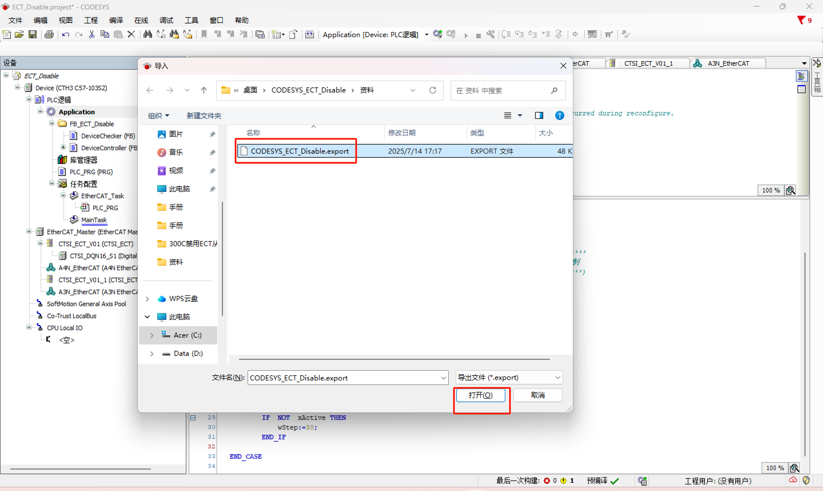This screenshot has height=491, width=823.
Task: Open the 工程 menu
Action: point(91,20)
